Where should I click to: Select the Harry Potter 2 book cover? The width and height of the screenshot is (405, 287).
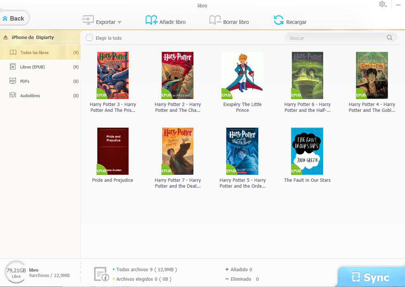tap(177, 75)
